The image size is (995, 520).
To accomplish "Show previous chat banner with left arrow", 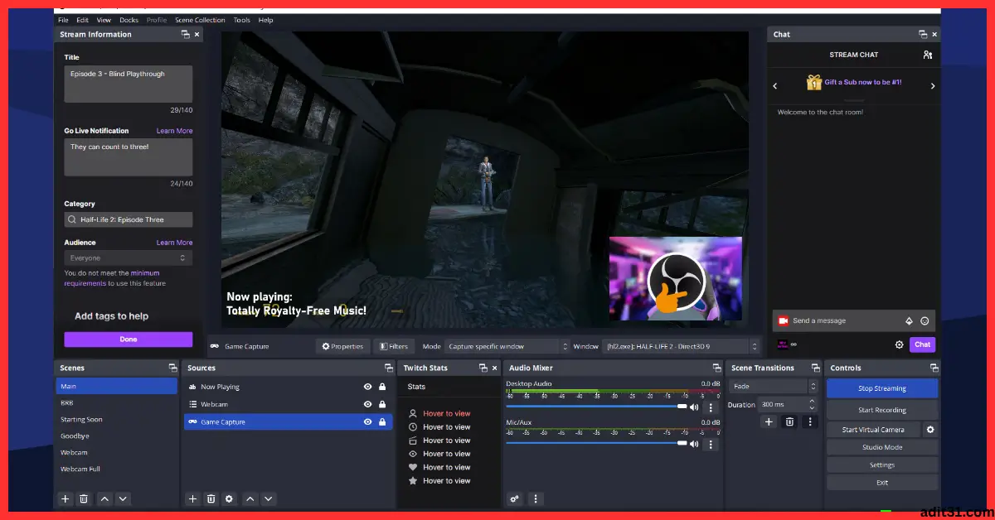I will [x=775, y=85].
